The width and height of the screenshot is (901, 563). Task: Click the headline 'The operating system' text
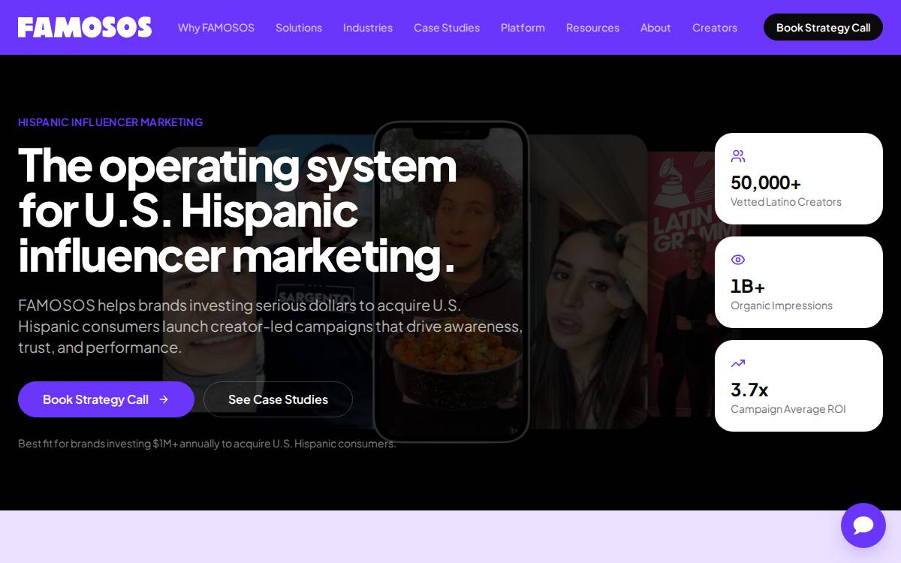point(237,165)
